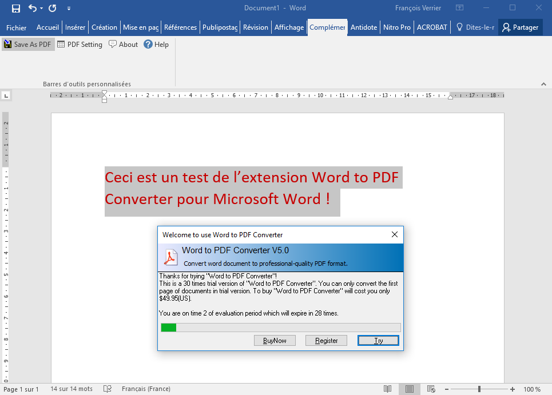Switch to Print Layout view
The image size is (552, 395).
(x=410, y=389)
